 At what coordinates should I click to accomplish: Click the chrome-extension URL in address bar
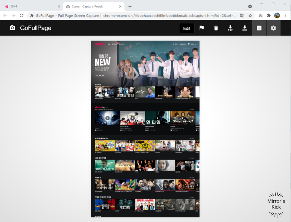tap(170, 15)
